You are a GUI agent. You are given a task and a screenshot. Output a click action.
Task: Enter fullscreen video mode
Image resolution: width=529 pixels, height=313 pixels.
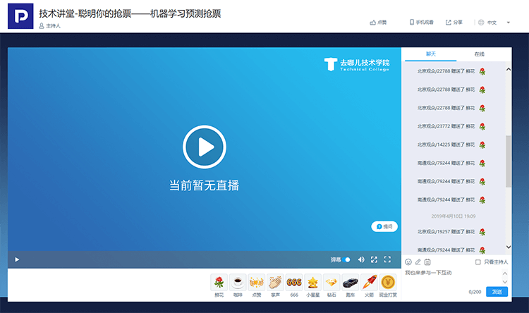(387, 259)
